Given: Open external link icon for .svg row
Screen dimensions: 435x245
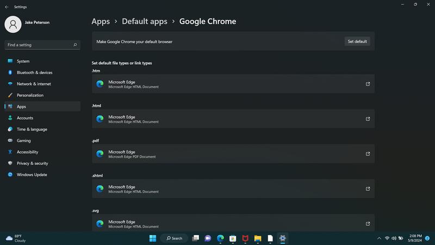Looking at the screenshot, I should [x=368, y=224].
